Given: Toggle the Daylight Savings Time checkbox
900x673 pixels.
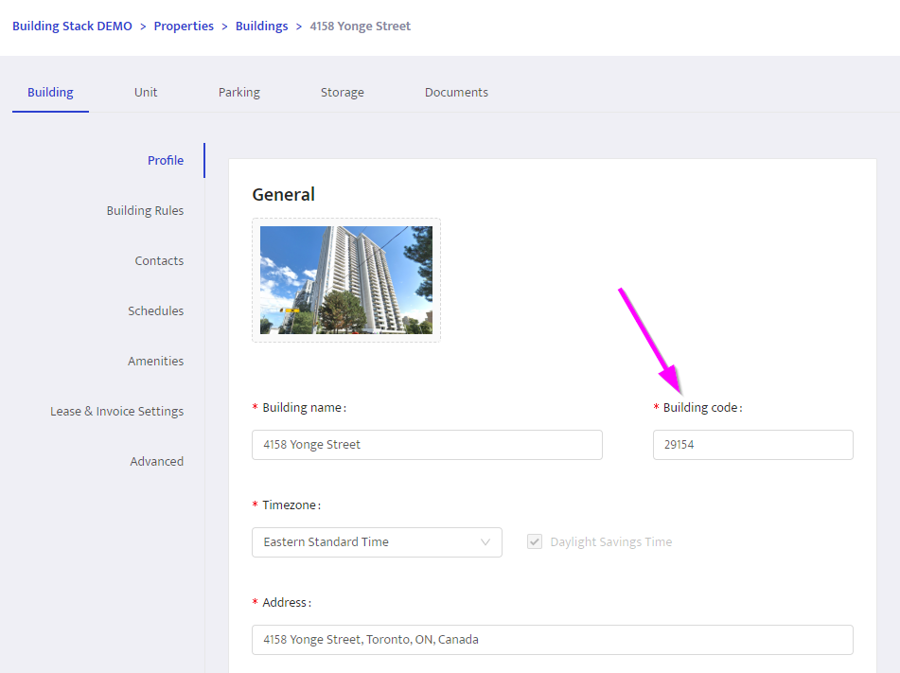Looking at the screenshot, I should tap(535, 542).
